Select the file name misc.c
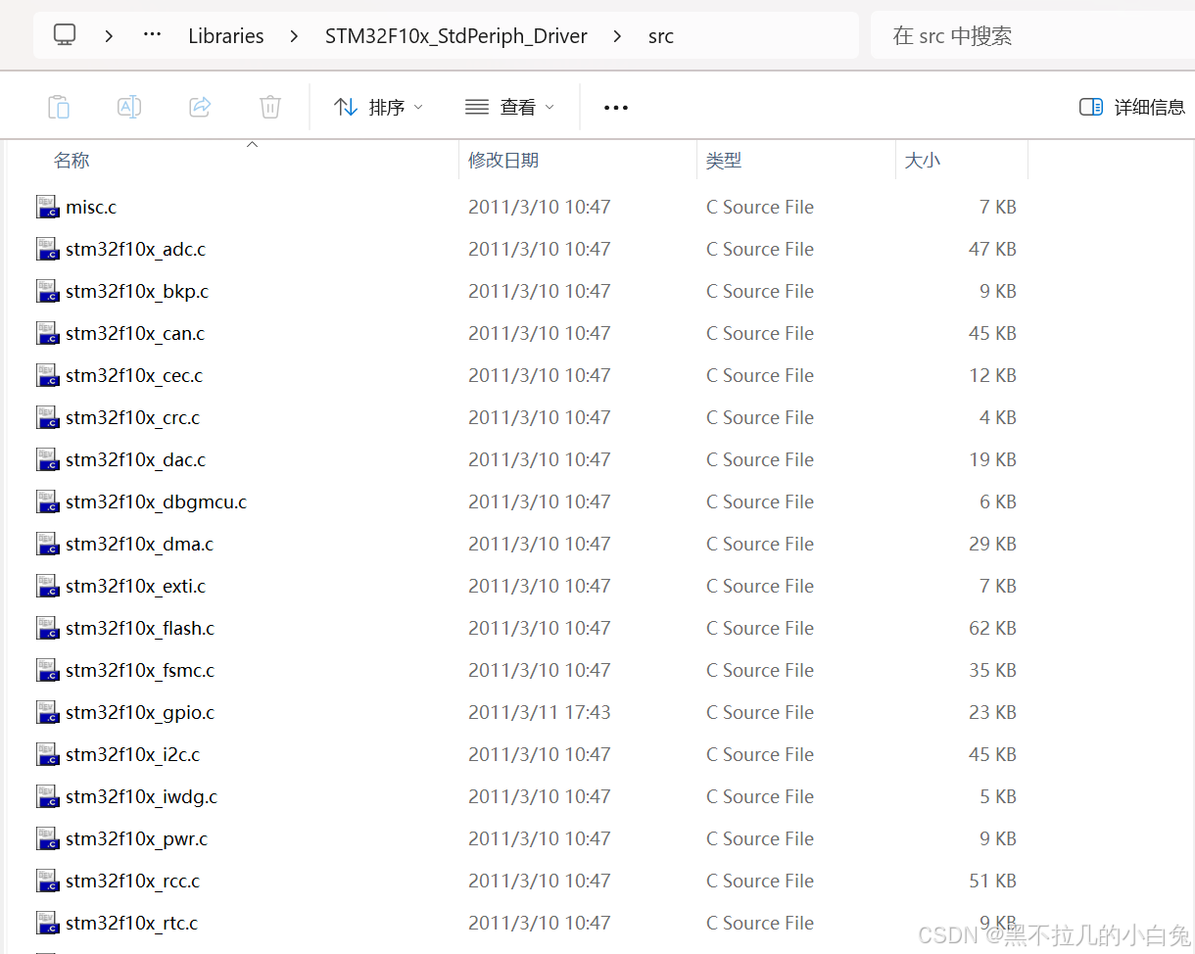1195x954 pixels. click(91, 207)
